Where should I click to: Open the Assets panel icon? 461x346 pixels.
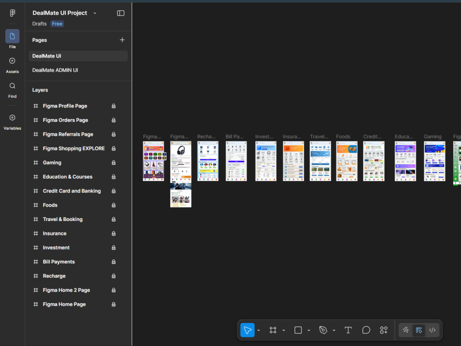[x=12, y=61]
